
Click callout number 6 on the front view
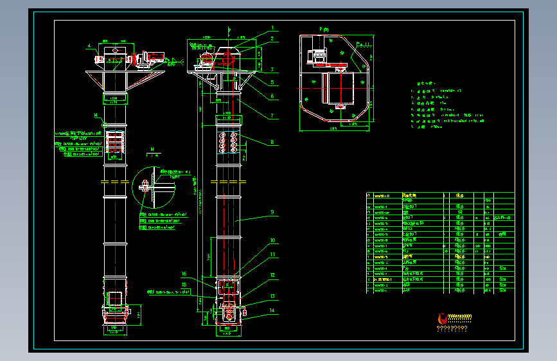(272, 96)
